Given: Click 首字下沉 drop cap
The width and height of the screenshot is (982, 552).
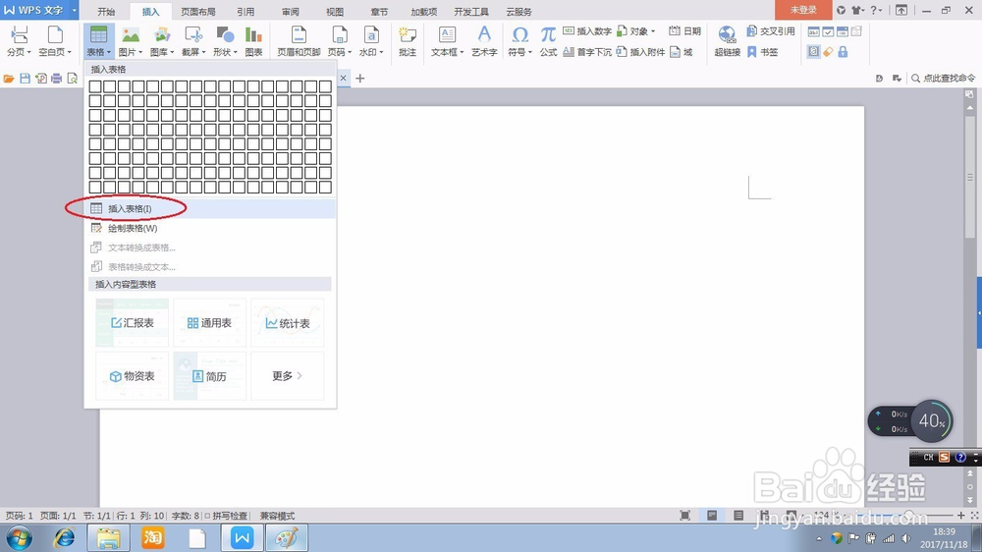Looking at the screenshot, I should (587, 52).
